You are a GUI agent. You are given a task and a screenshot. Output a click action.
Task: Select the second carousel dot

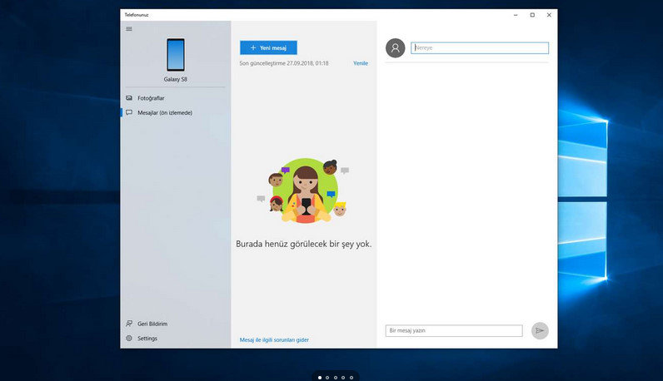click(x=327, y=378)
